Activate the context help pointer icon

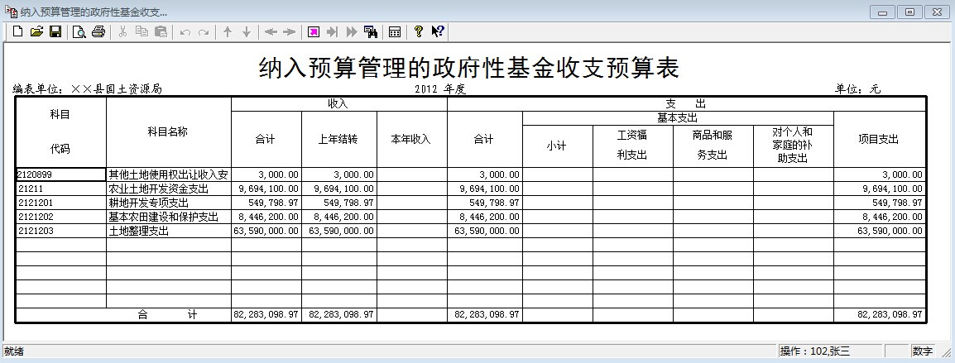tap(438, 31)
